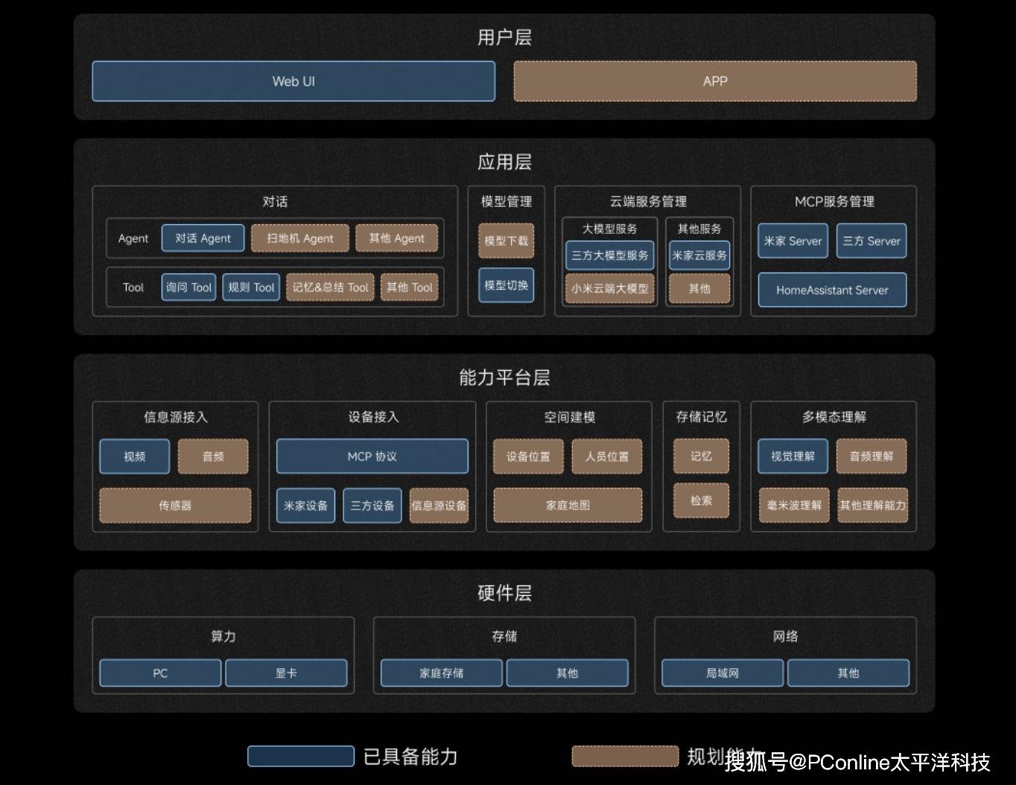Select the 显卡 box under 算力
The image size is (1016, 785).
pos(286,673)
